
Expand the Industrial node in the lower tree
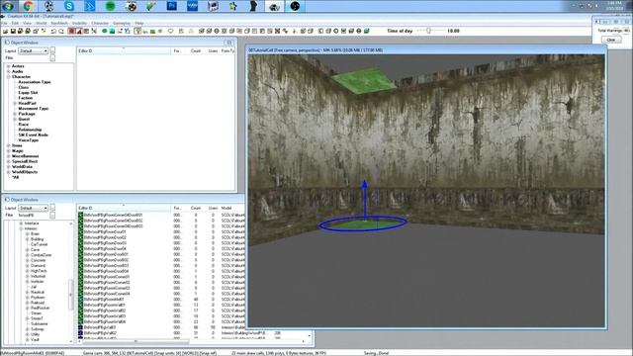click(x=28, y=277)
